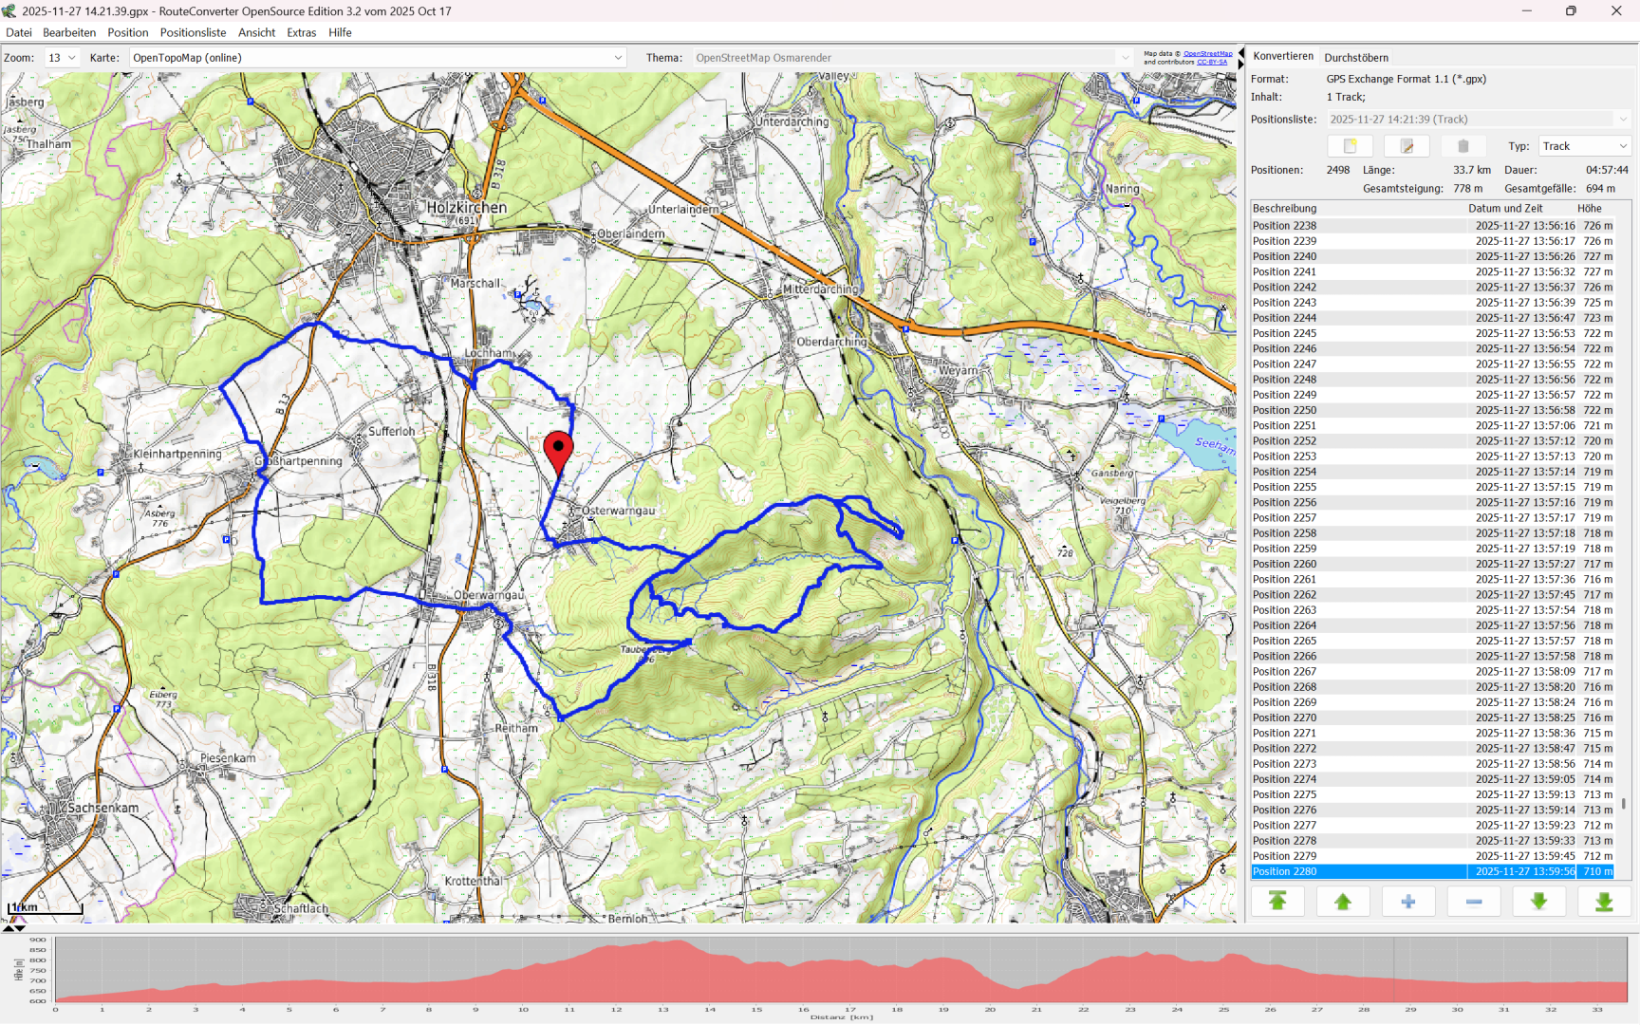Open the Extras menu
Image resolution: width=1640 pixels, height=1025 pixels.
point(301,32)
